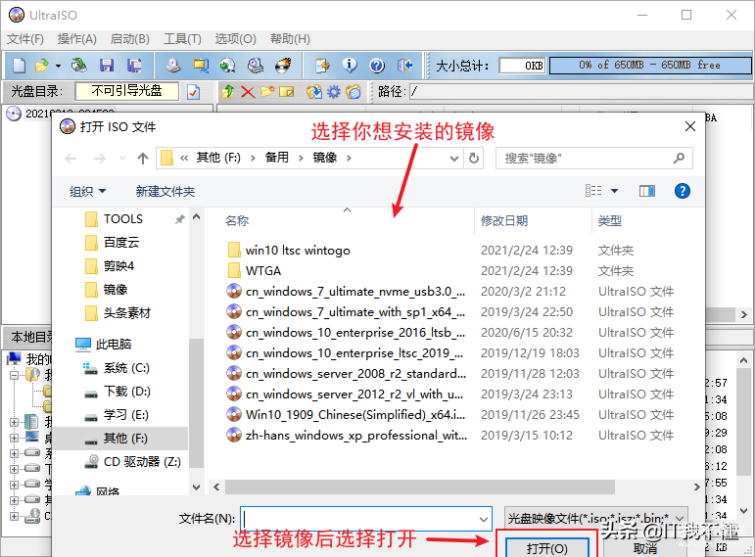Click the Open CD/DVD toolbar icon
755x557 pixels.
(x=79, y=65)
